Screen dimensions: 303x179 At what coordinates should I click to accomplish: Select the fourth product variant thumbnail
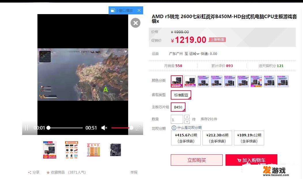click(x=216, y=81)
